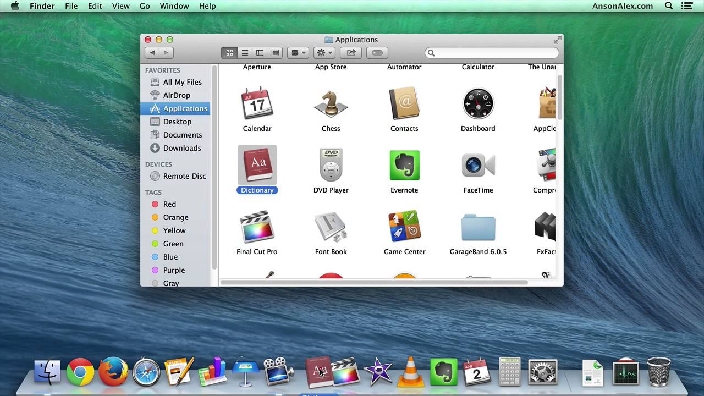The width and height of the screenshot is (704, 396).
Task: Launch VLC from the Dock
Action: point(410,372)
